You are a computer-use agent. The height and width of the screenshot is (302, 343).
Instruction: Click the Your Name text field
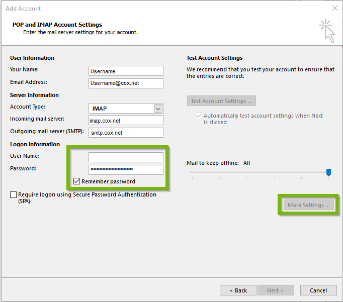tap(126, 71)
